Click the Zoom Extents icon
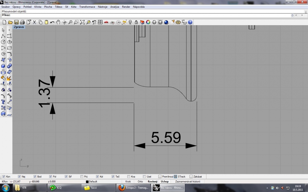 tap(82, 22)
